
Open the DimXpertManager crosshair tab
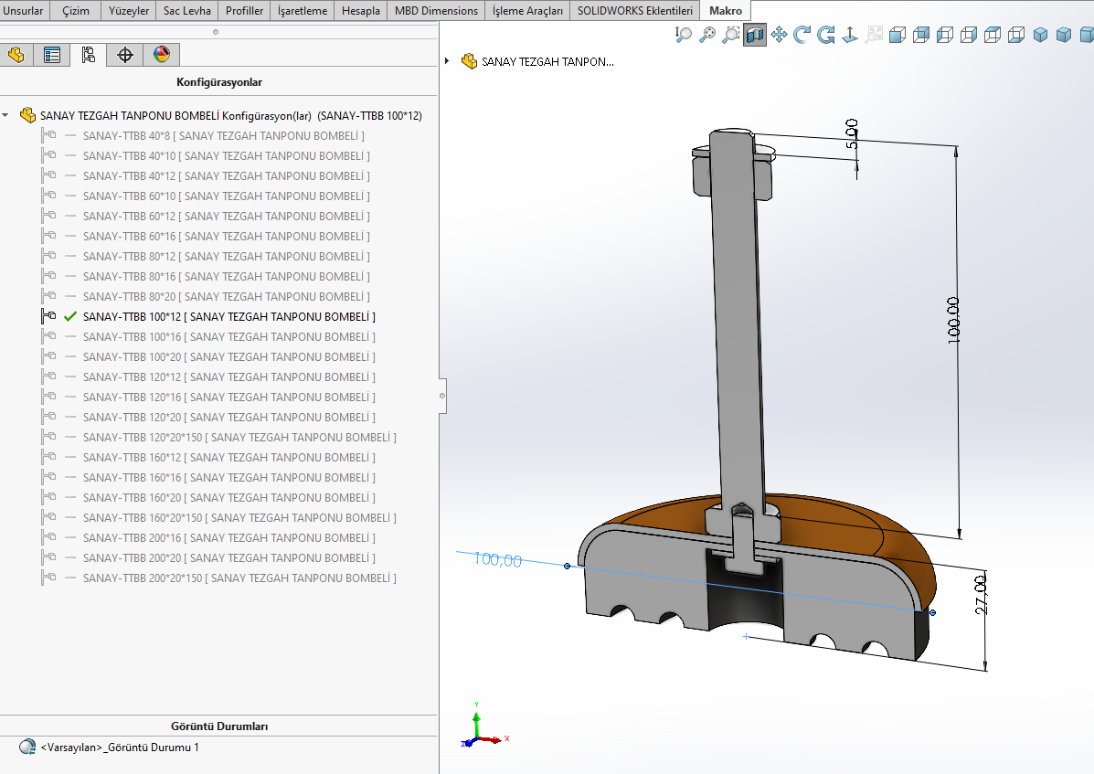pos(125,55)
